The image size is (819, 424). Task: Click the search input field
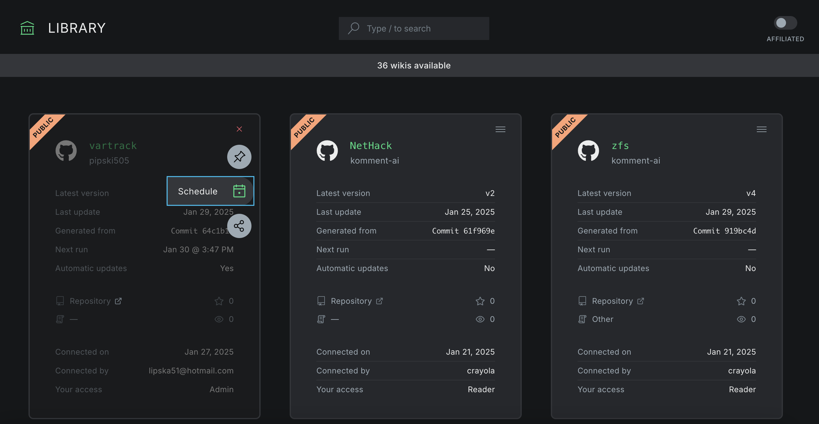pos(413,28)
